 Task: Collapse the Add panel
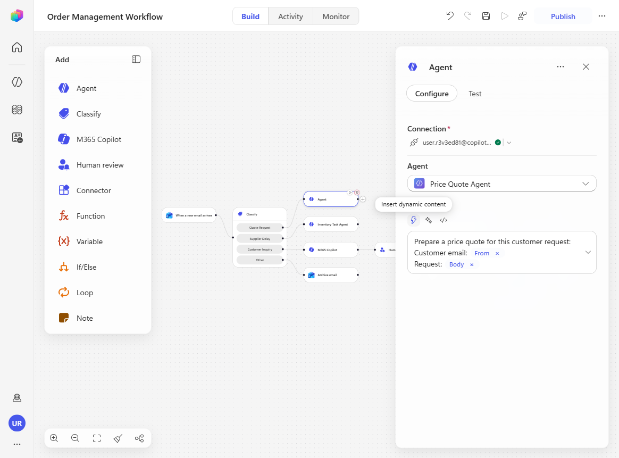click(x=136, y=59)
